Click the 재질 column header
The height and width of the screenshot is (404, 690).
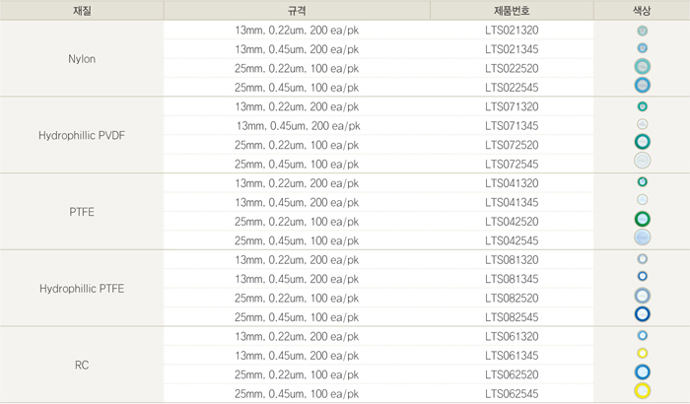[x=82, y=11]
